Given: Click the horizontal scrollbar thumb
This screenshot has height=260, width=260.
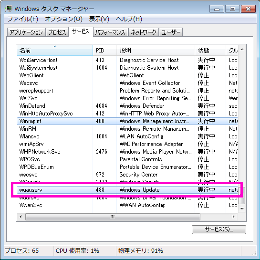Looking at the screenshot, I should click(113, 217).
